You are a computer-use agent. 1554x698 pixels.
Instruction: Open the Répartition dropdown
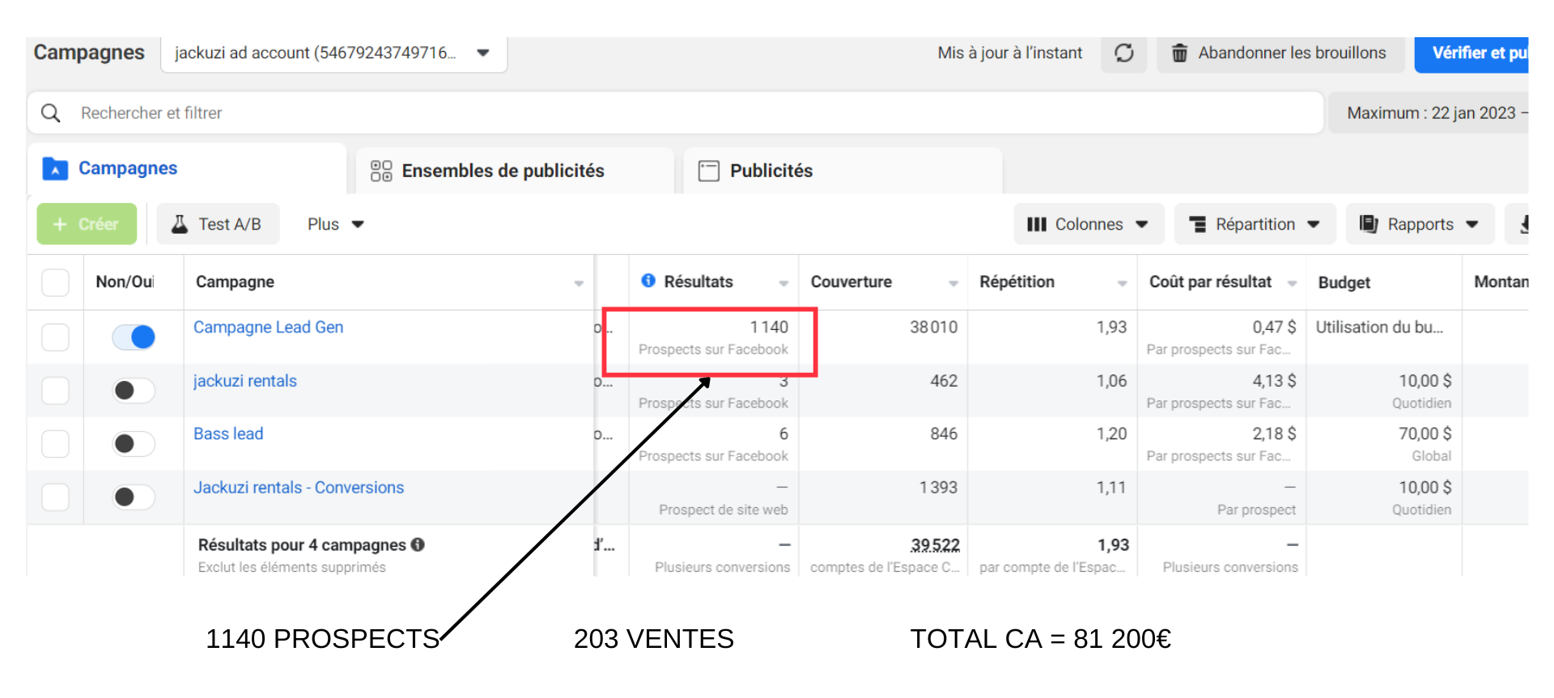[x=1255, y=224]
